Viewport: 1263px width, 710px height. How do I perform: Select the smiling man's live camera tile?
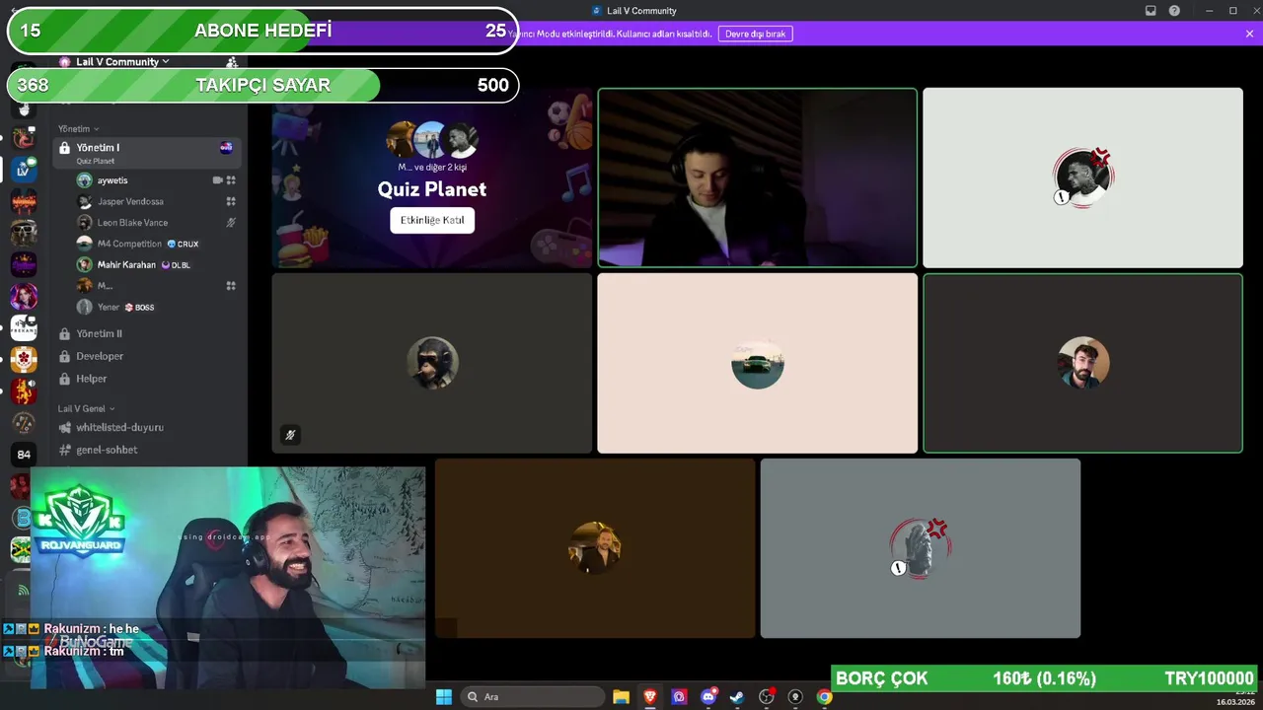coord(758,177)
